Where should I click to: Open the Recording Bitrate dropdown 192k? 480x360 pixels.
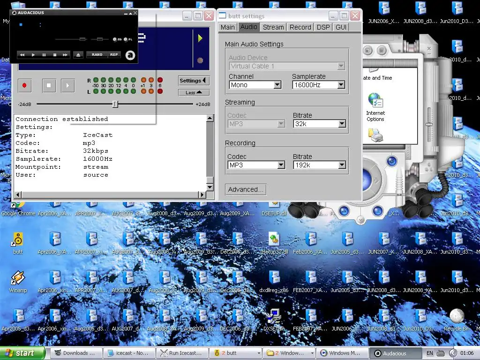point(320,165)
